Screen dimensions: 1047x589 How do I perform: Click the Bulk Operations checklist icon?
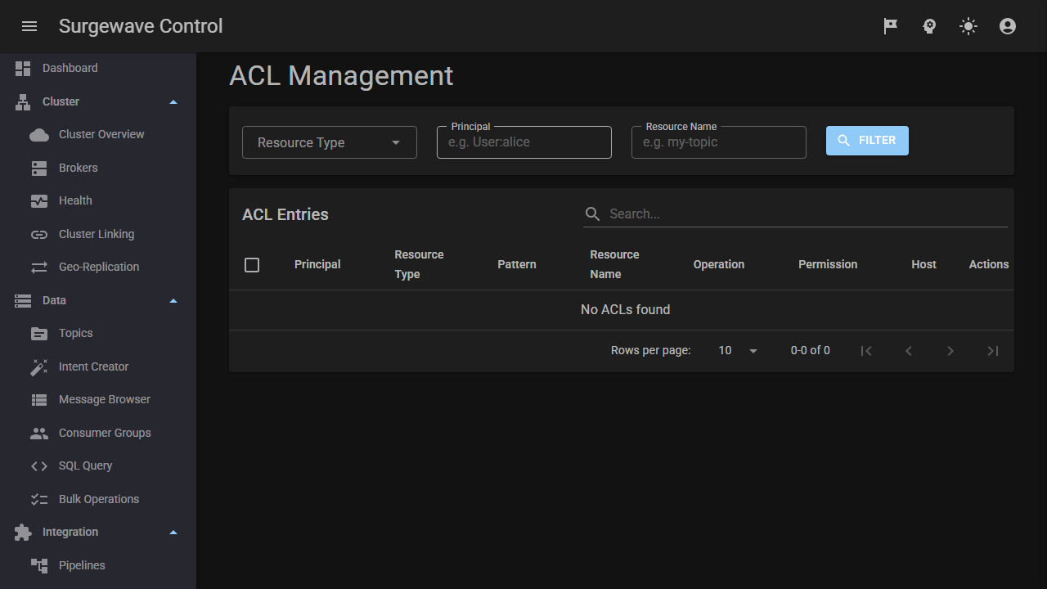39,500
